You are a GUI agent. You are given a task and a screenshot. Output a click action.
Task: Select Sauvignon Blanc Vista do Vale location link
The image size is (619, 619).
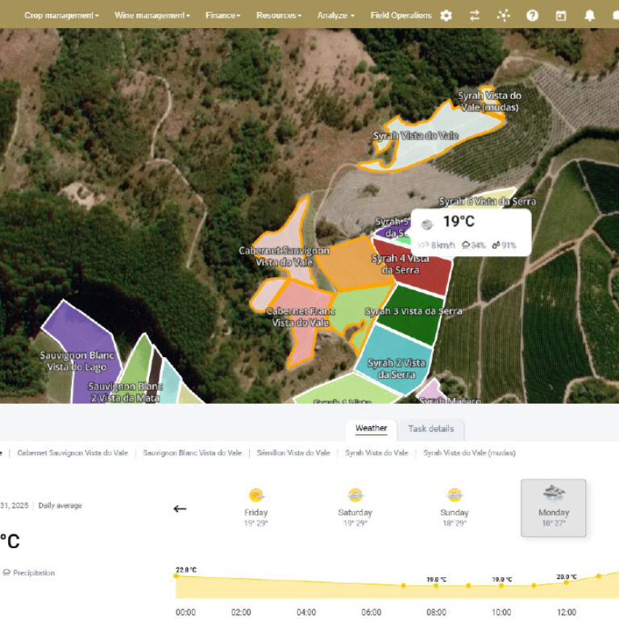193,453
